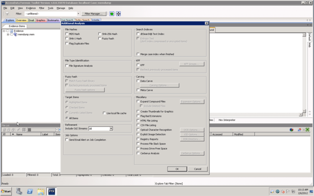
Task: Open the Evidence menu
Action: [x=31, y=8]
